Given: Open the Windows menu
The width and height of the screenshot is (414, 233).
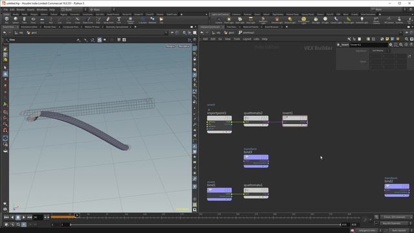Looking at the screenshot, I should (41, 10).
